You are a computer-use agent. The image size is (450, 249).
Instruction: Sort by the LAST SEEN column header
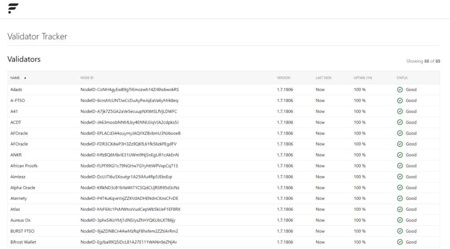click(x=323, y=78)
